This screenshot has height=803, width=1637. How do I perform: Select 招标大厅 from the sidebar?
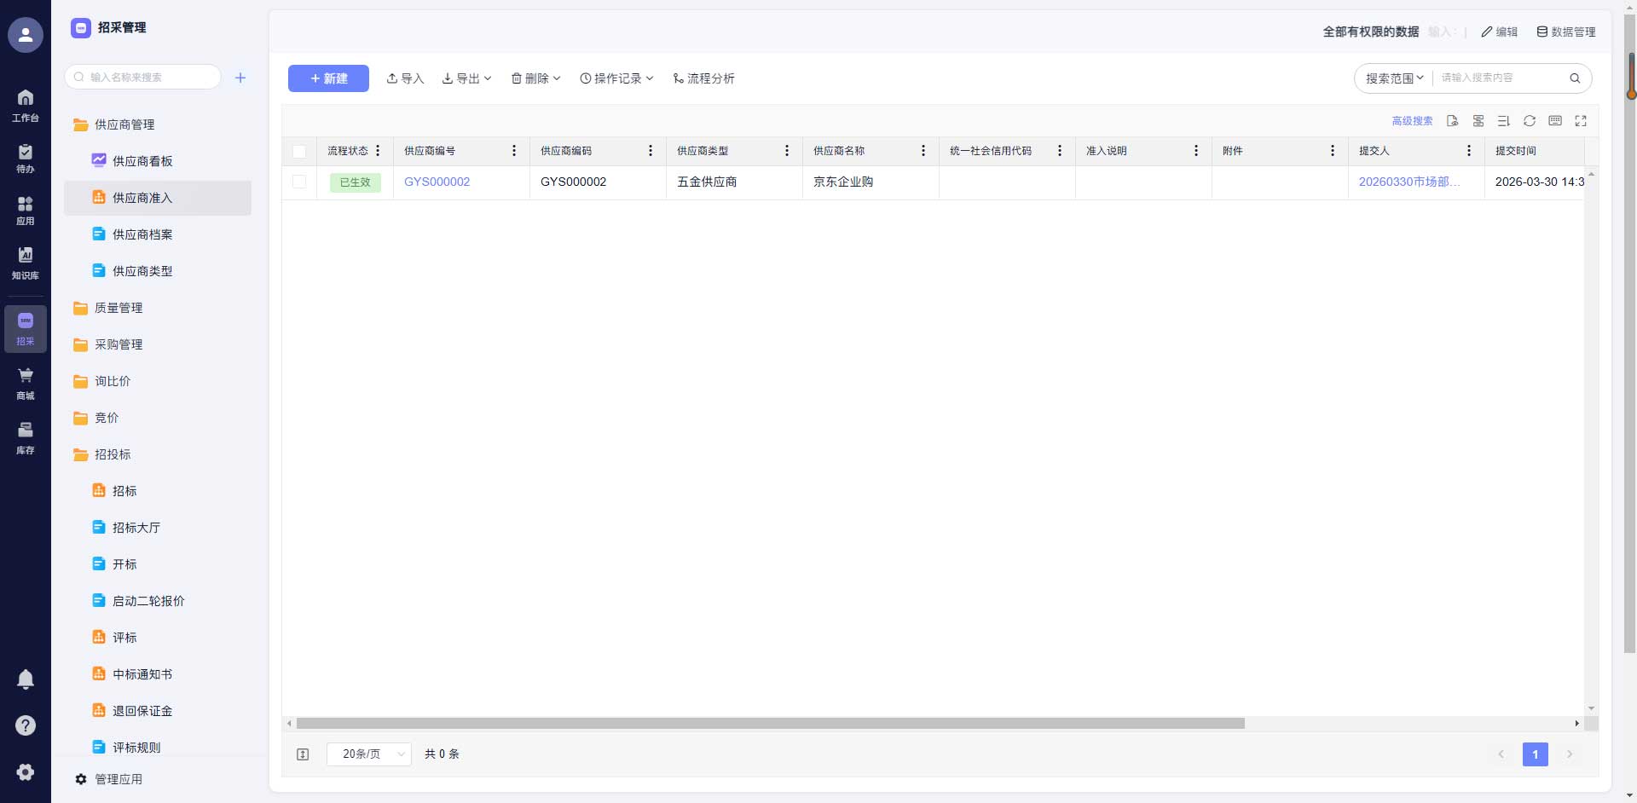(x=136, y=528)
